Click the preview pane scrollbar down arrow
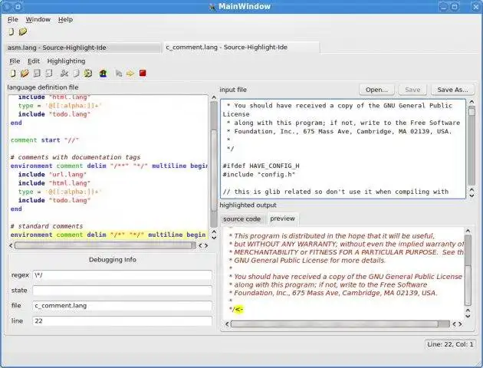483x368 pixels. tap(468, 316)
